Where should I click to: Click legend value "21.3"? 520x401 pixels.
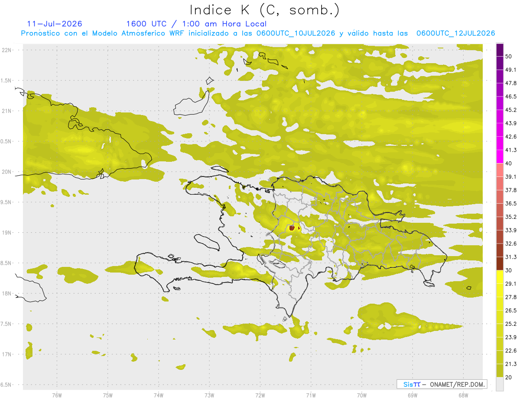[x=511, y=364]
